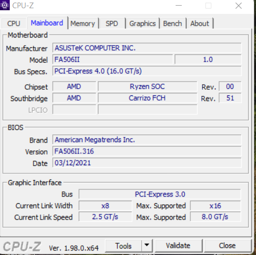Click the CPU-Z title bar text
Image resolution: width=256 pixels, height=255 pixels.
point(23,6)
